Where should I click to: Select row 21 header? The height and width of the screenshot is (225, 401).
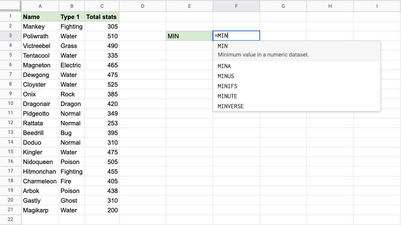point(10,210)
